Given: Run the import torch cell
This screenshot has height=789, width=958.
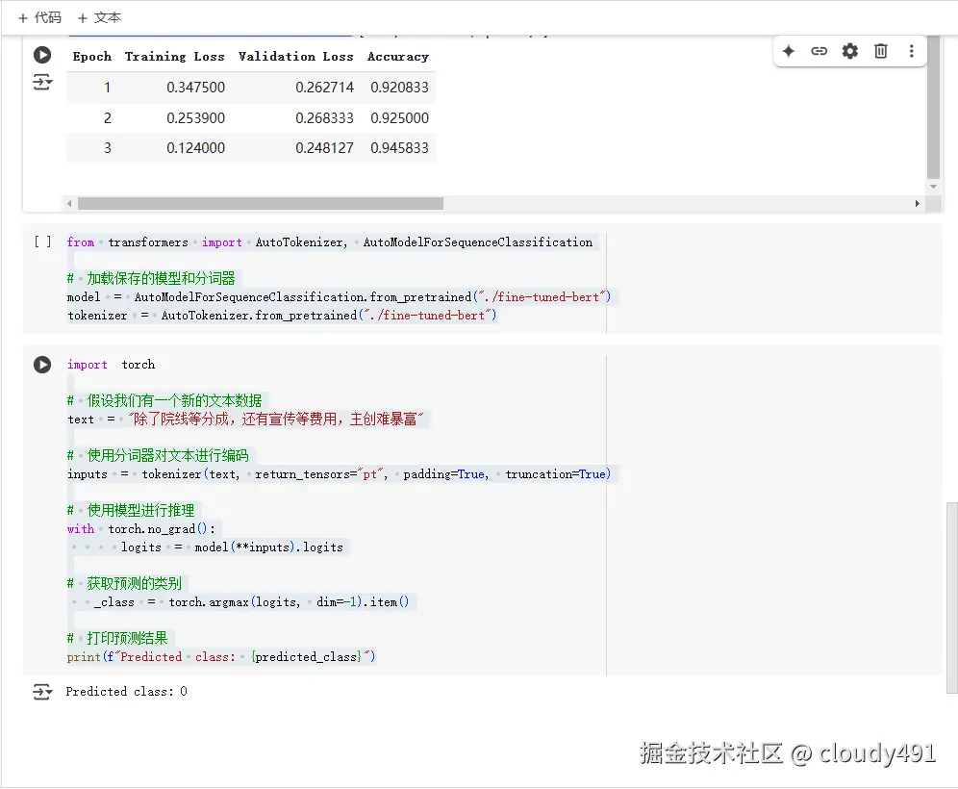Looking at the screenshot, I should (42, 365).
